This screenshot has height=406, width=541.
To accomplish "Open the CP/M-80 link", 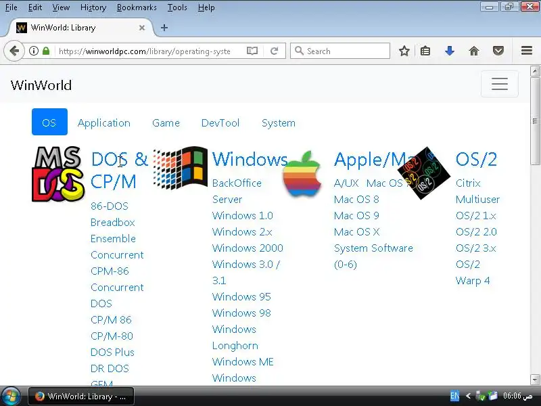I will coord(112,336).
